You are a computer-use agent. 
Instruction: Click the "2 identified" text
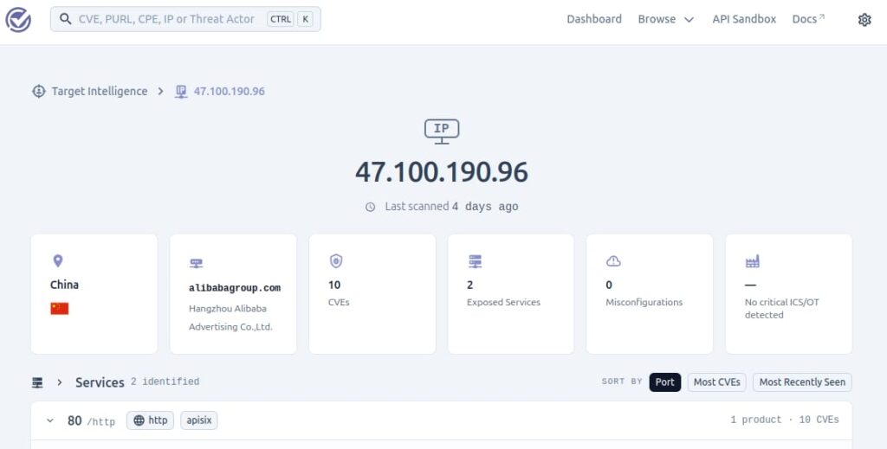pyautogui.click(x=165, y=382)
